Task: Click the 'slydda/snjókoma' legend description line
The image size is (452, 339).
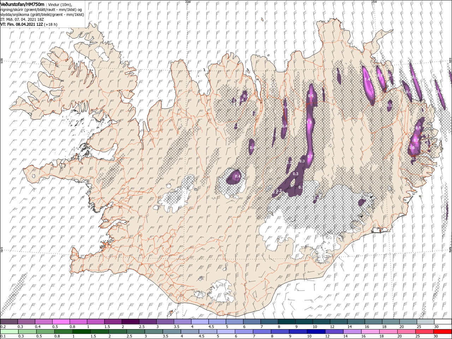Action: point(42,14)
